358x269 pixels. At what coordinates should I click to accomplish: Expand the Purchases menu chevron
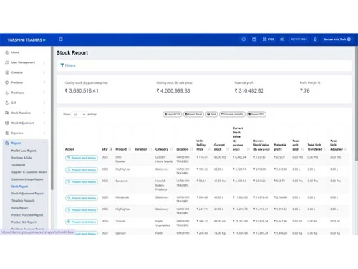tap(44, 93)
